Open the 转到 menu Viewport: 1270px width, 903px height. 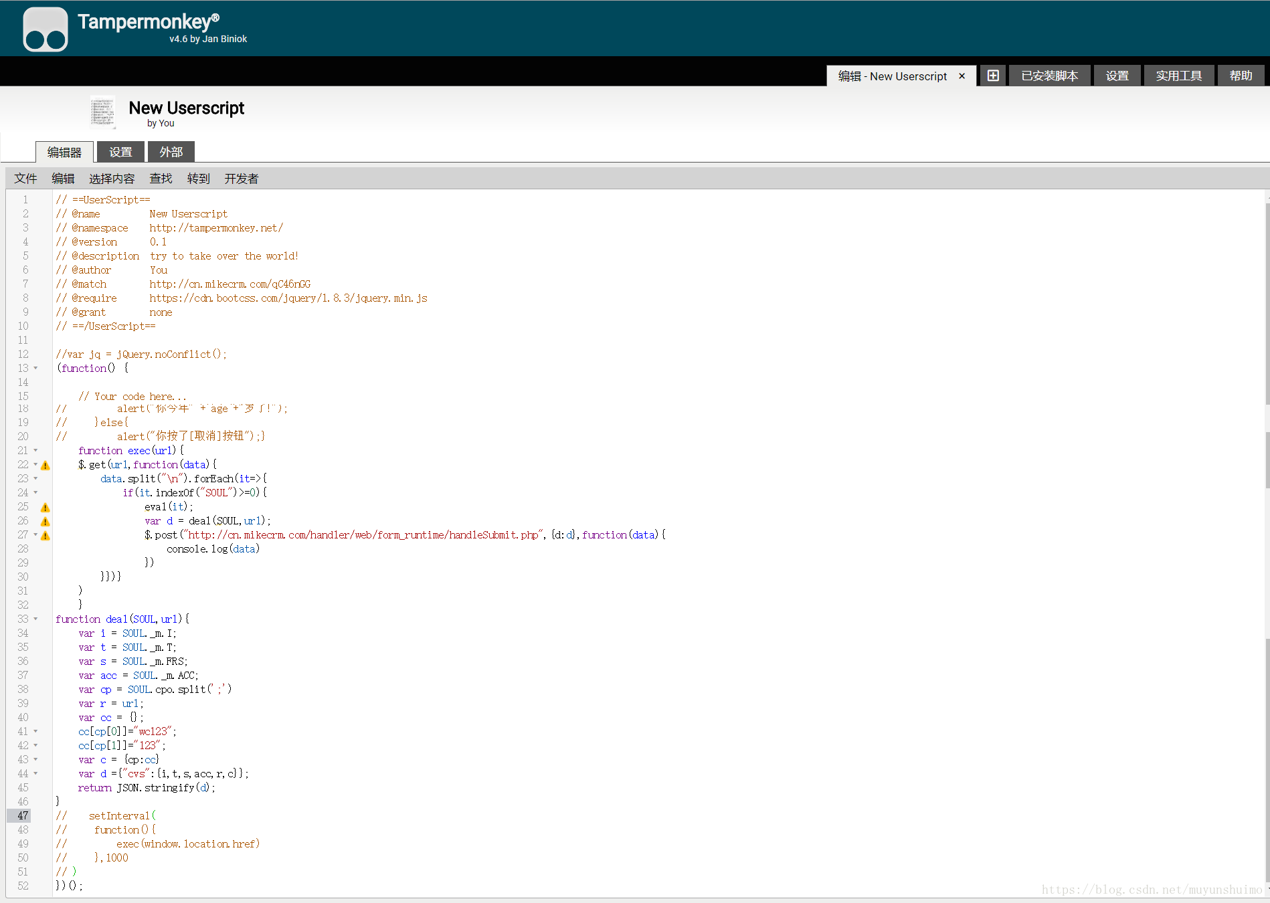tap(199, 179)
